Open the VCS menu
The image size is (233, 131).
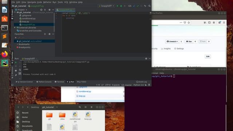point(66,2)
